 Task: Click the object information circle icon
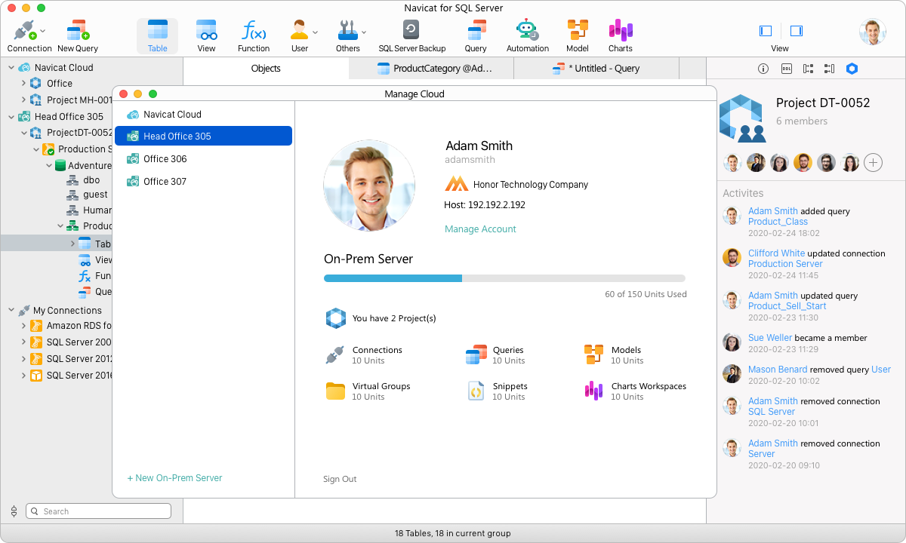tap(764, 69)
